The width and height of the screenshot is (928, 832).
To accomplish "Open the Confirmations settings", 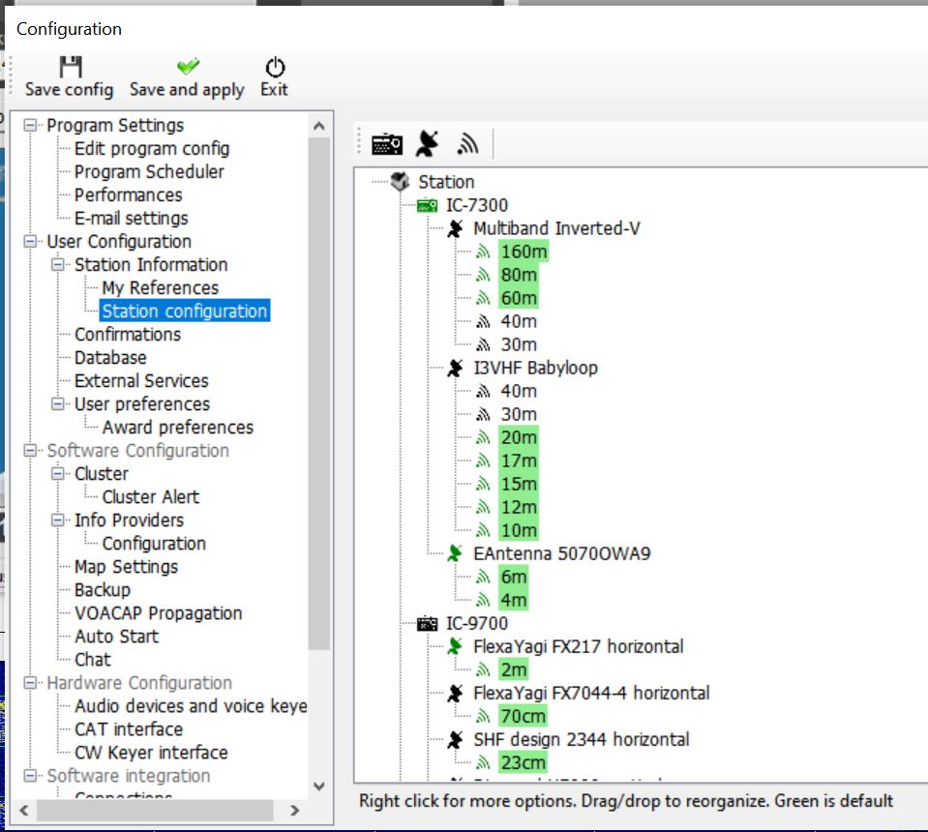I will pos(128,335).
